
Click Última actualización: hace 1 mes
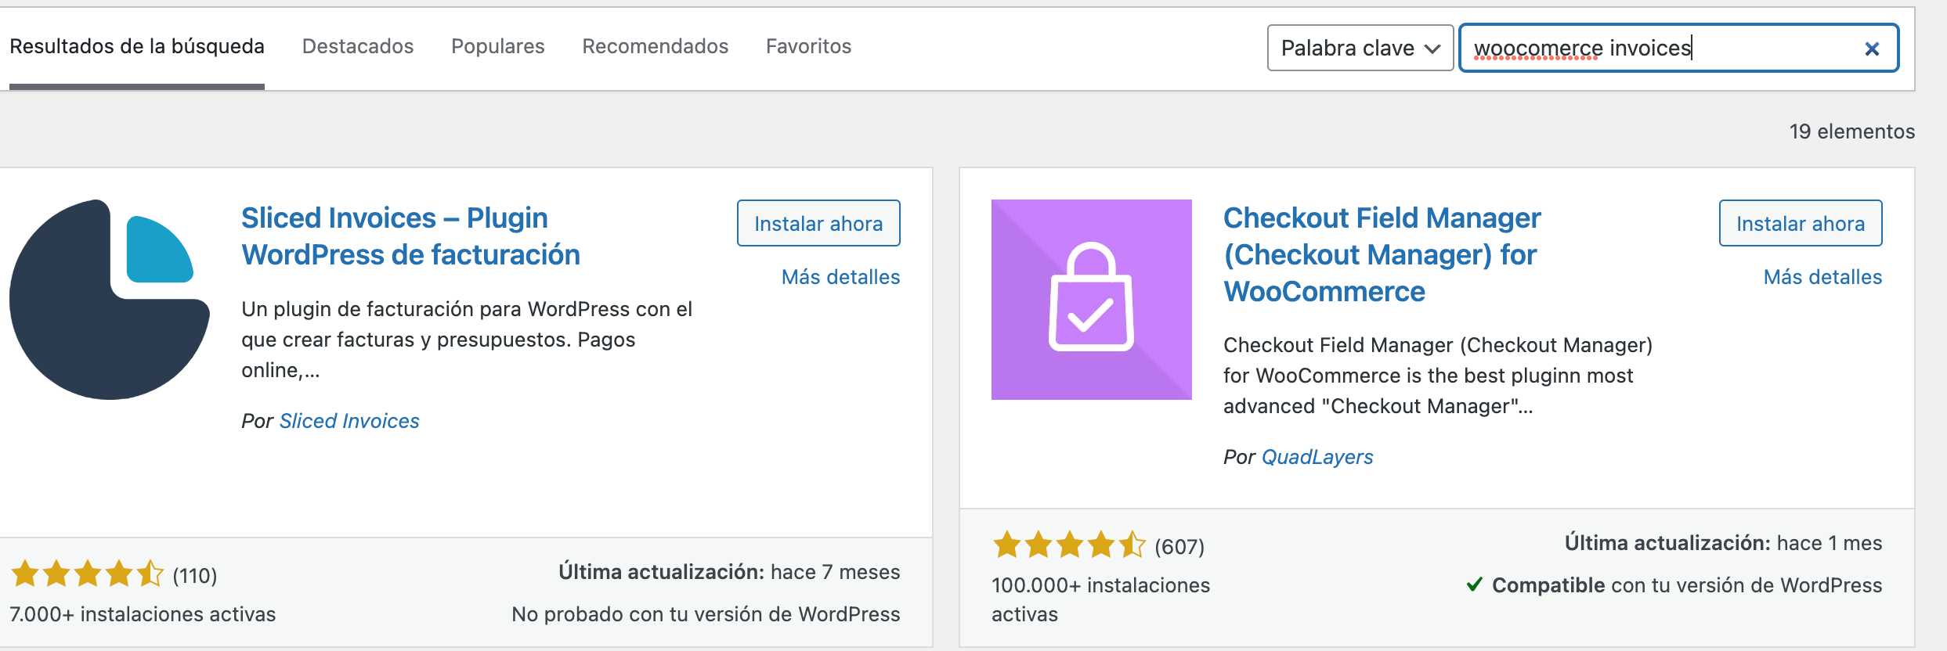tap(1723, 543)
